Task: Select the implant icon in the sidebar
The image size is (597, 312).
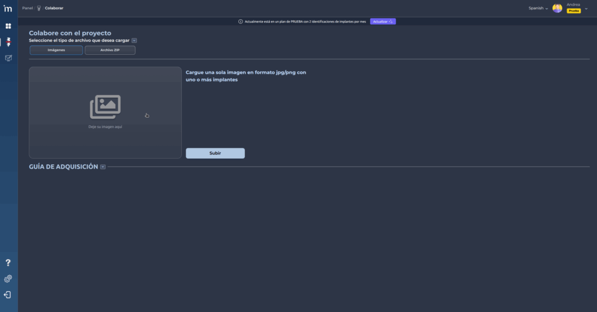Action: (8, 42)
